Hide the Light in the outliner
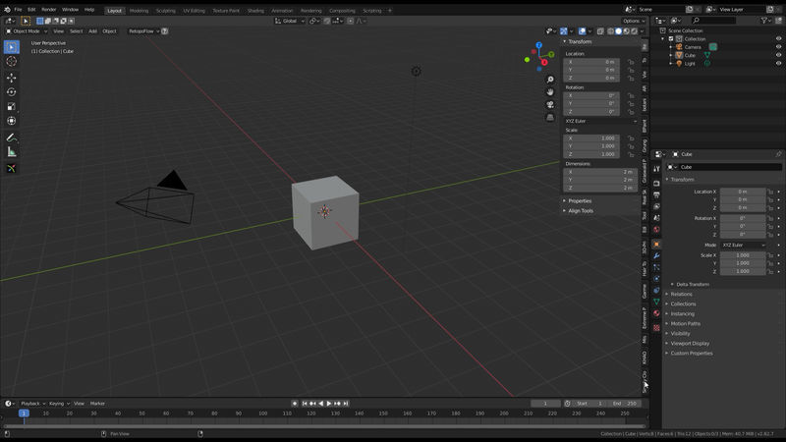Viewport: 786px width, 442px height. [778, 64]
